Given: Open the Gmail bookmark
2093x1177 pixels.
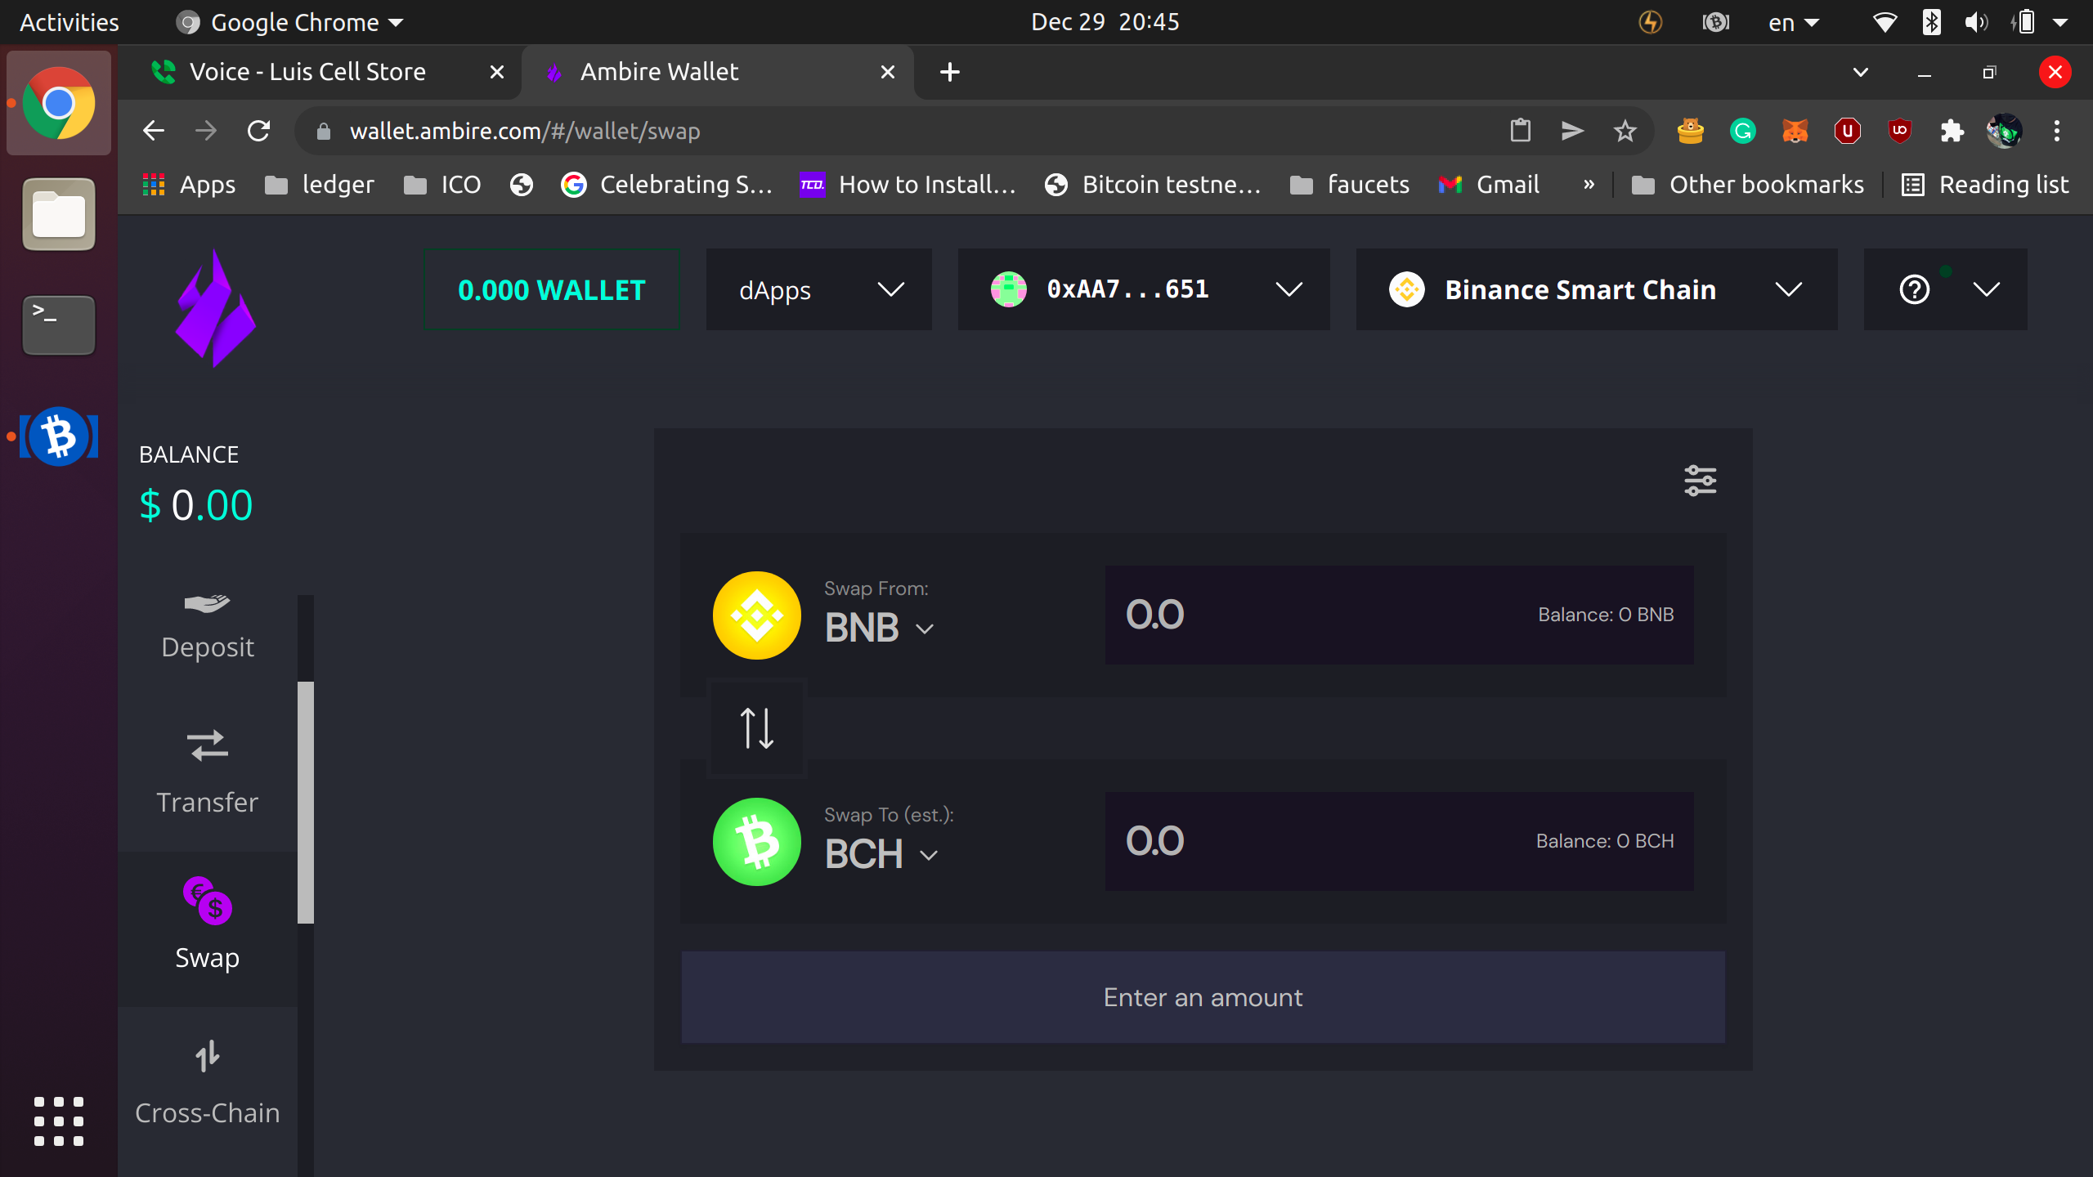Looking at the screenshot, I should pyautogui.click(x=1489, y=185).
